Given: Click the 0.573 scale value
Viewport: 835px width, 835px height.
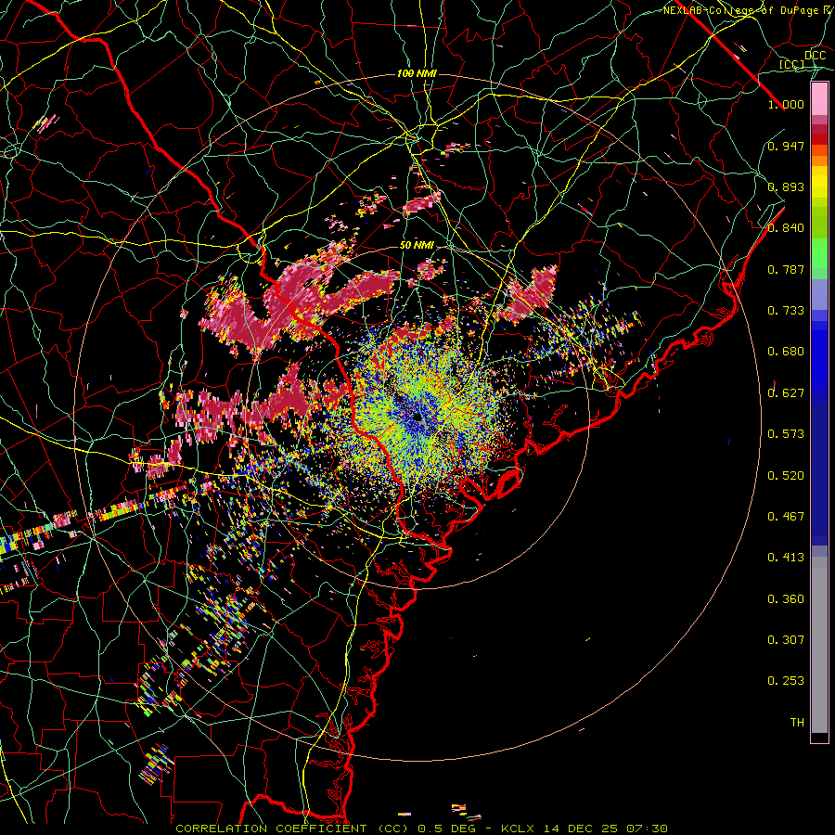Looking at the screenshot, I should (786, 434).
